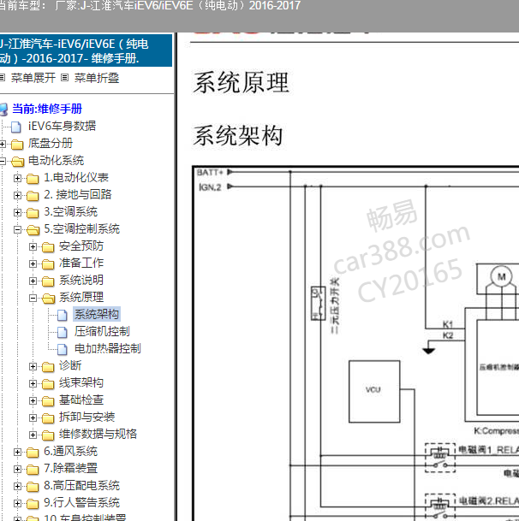This screenshot has height=521, width=519.
Task: Expand the 底盘分册 folder node
Action: pyautogui.click(x=3, y=144)
